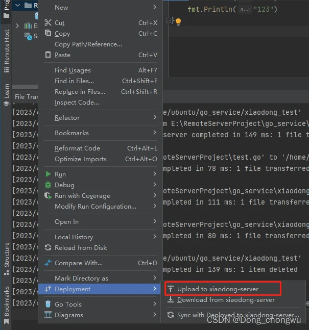Choose Reformat Code option

pos(77,148)
